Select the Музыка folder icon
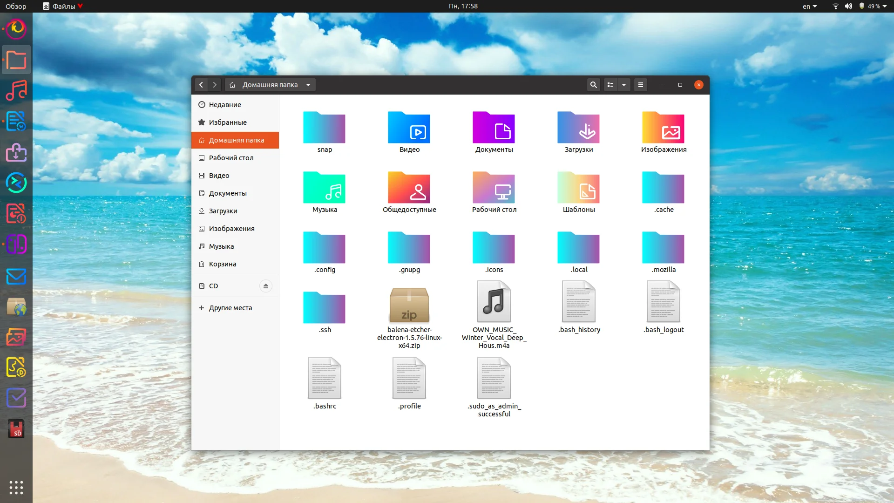The height and width of the screenshot is (503, 894). click(324, 188)
